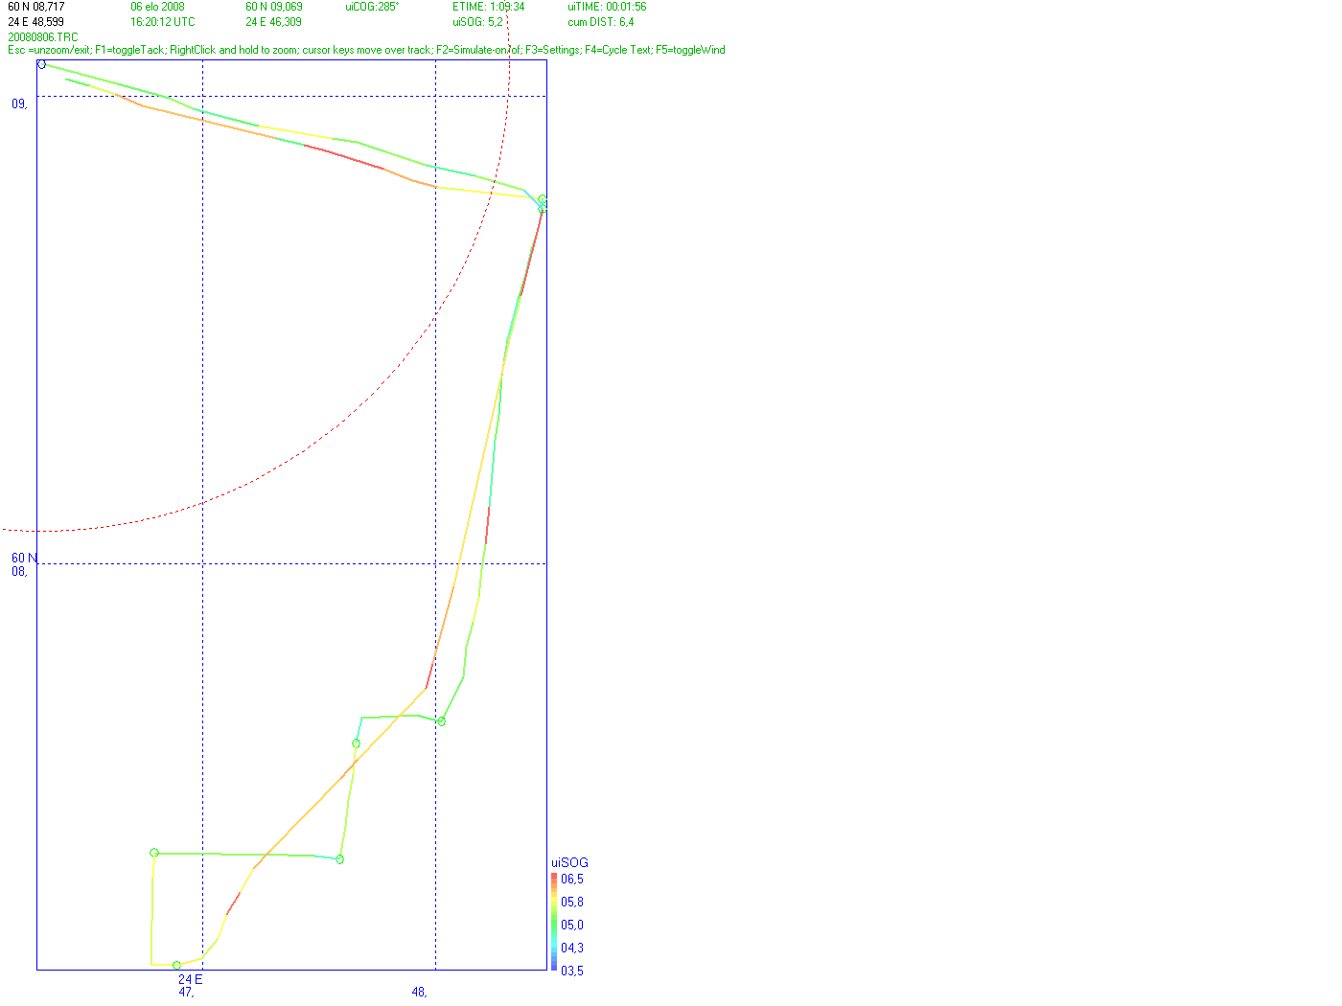The image size is (1342, 1006).
Task: Click the second latitude 60 N 09,069
Action: click(274, 7)
